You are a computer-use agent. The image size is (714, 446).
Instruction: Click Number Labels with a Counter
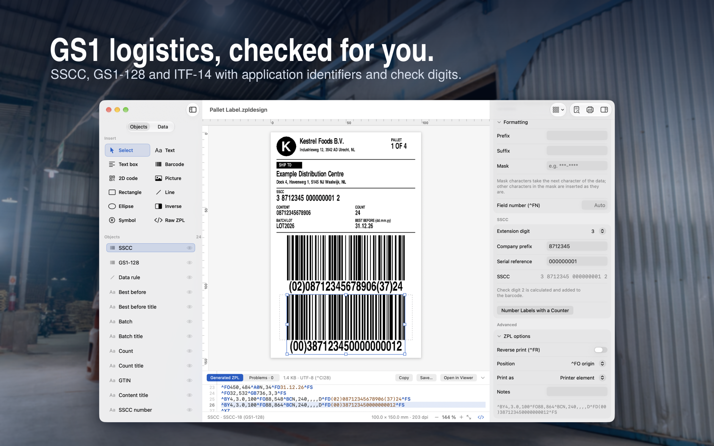(x=535, y=310)
